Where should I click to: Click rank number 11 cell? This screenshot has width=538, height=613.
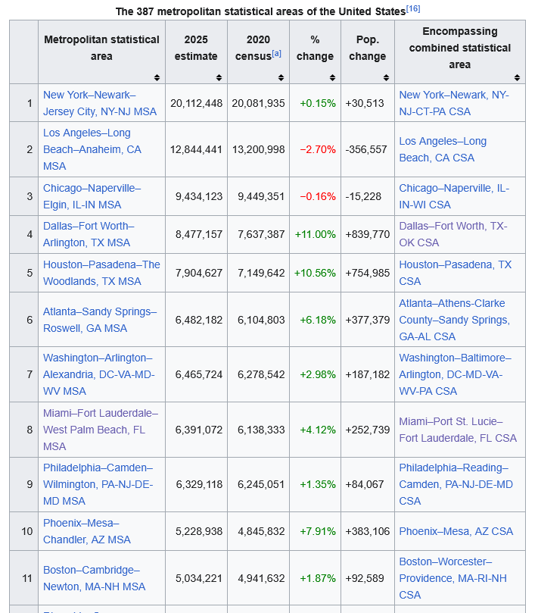coord(23,578)
